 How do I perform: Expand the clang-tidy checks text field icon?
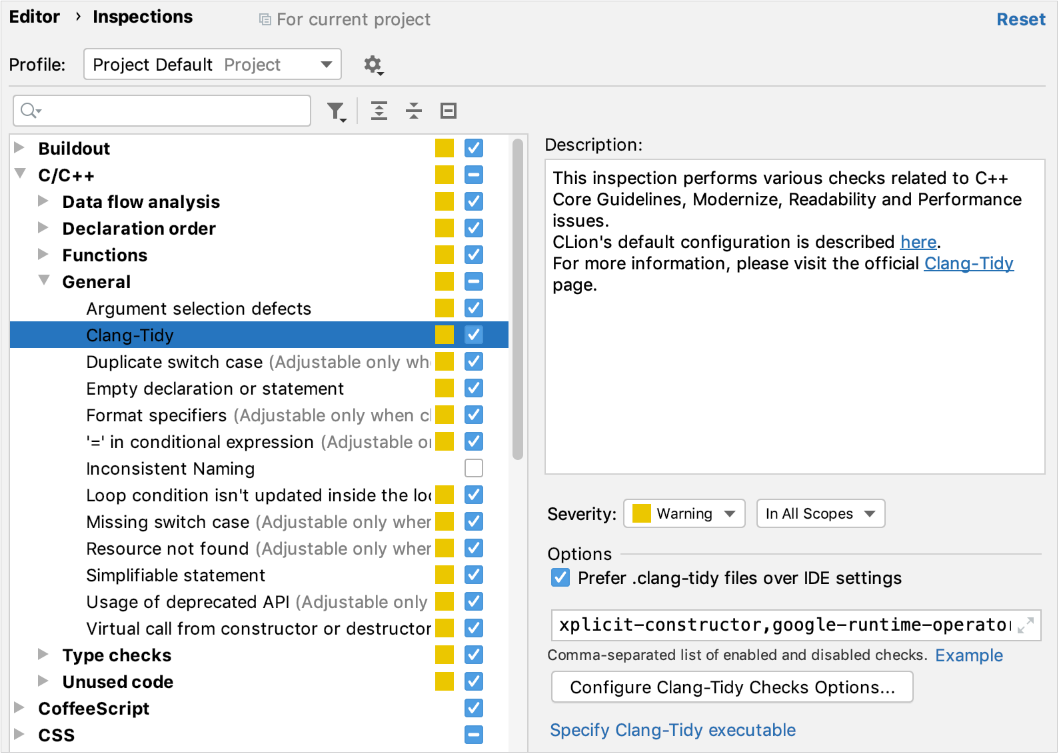pyautogui.click(x=1026, y=625)
